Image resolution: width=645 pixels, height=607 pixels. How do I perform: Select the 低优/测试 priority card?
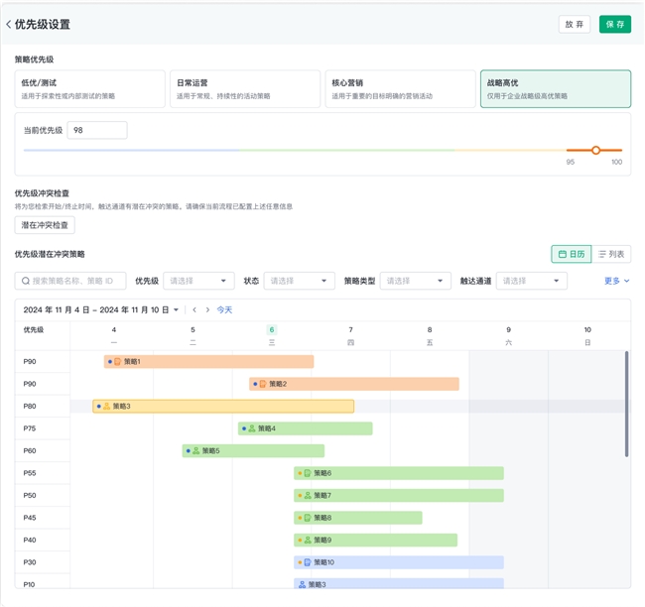pos(90,89)
